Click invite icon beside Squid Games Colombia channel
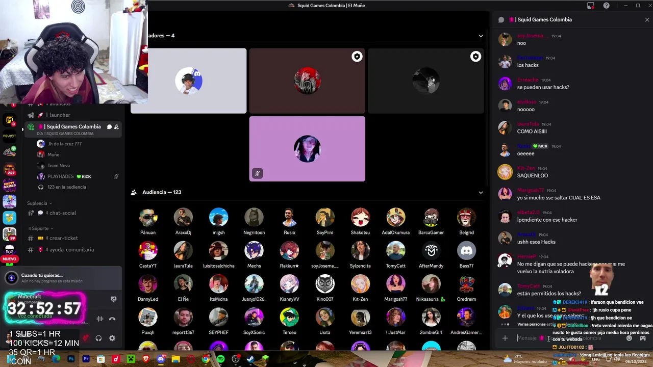 click(x=116, y=127)
